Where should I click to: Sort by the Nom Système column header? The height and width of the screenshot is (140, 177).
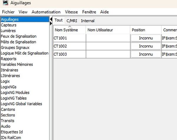(x=69, y=30)
